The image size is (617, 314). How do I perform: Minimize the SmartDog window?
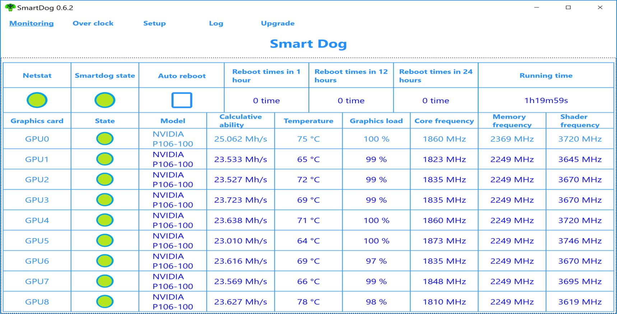[x=537, y=8]
